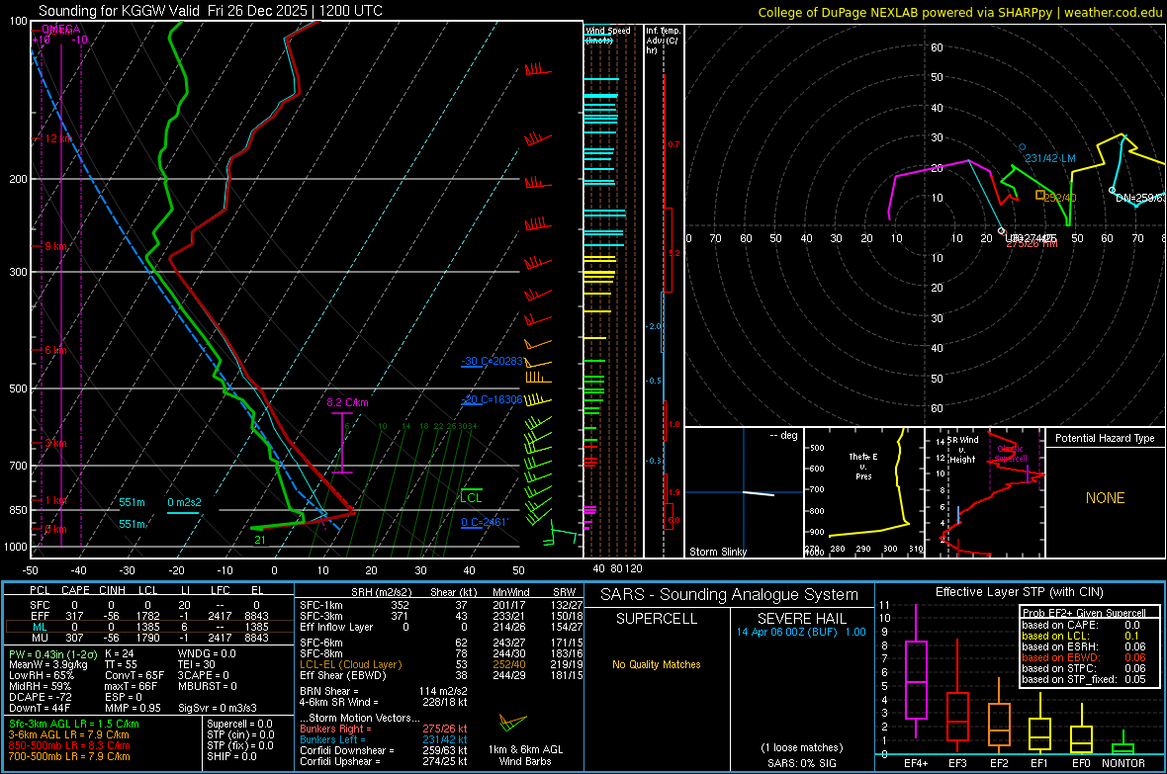Screen dimensions: 1167x774
Task: Click the SRH (m2/s2) column header
Action: [x=381, y=592]
